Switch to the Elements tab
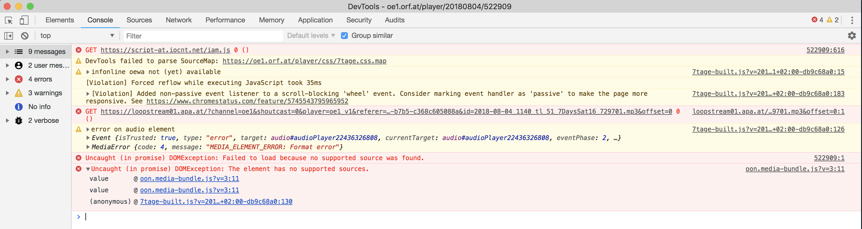The height and width of the screenshot is (229, 862). click(x=60, y=20)
